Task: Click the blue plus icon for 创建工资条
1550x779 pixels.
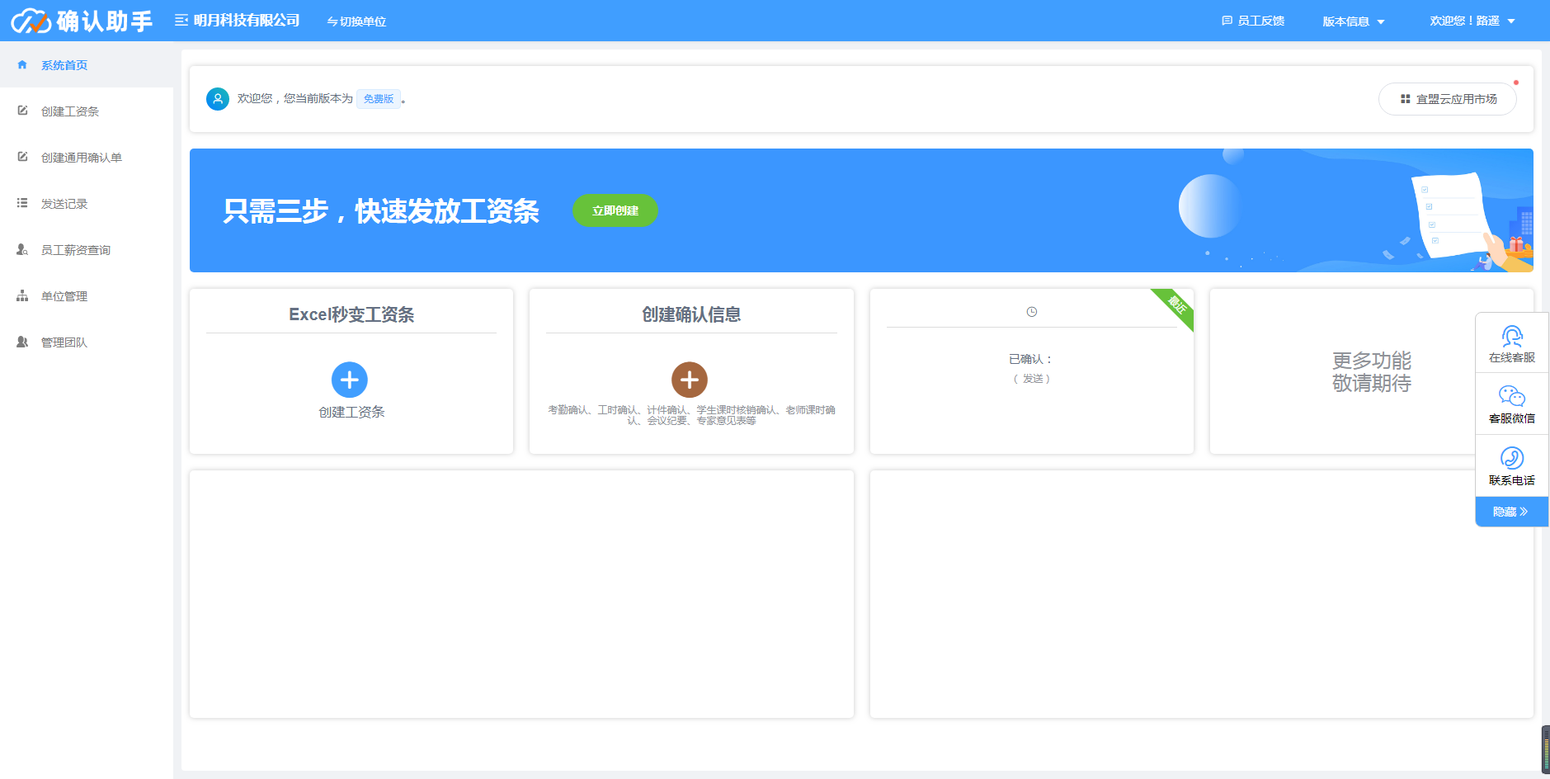Action: [350, 380]
